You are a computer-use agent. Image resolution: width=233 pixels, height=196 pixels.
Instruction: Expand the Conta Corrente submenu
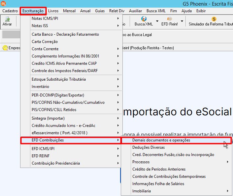(x=71, y=49)
